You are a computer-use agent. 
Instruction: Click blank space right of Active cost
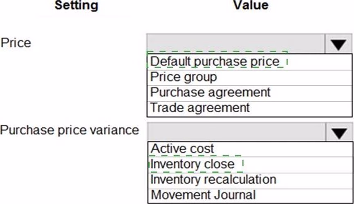pos(286,149)
